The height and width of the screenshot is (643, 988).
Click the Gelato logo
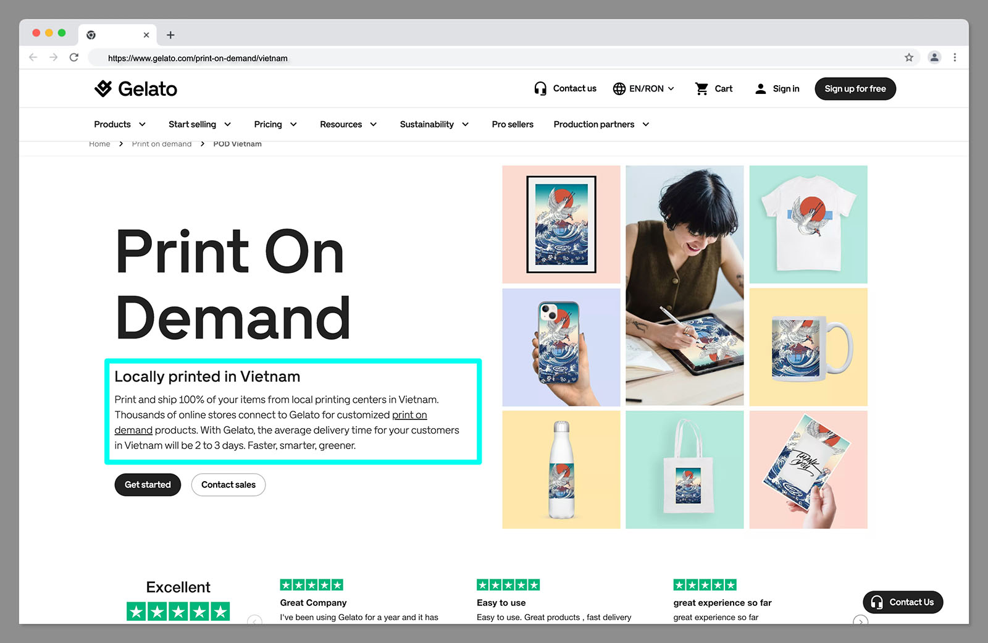coord(136,88)
